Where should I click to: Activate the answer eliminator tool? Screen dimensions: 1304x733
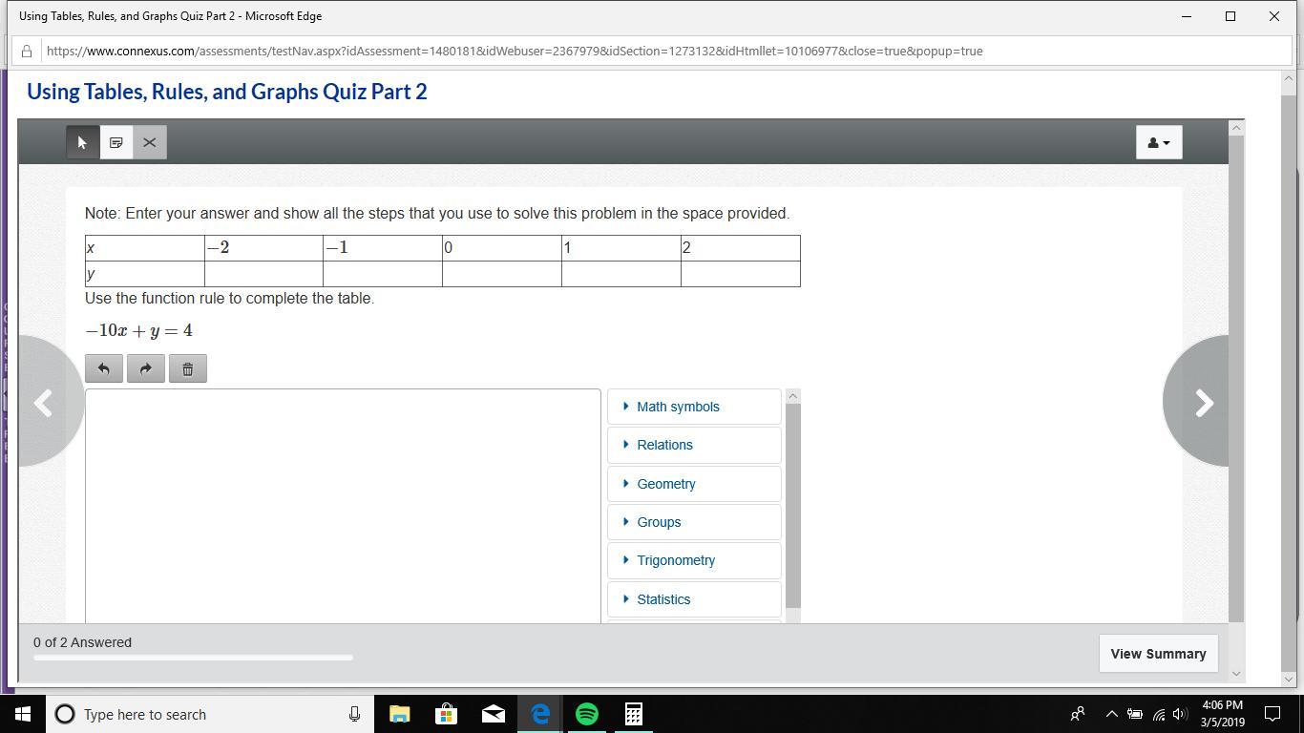coord(150,142)
